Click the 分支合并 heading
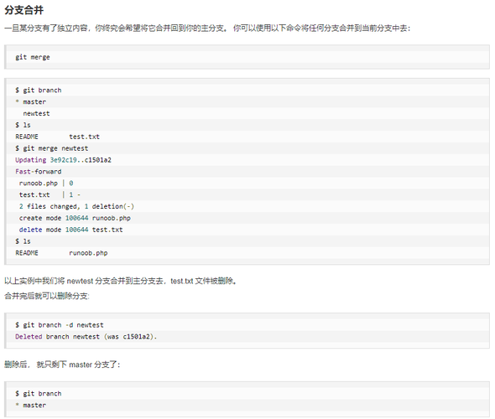 click(24, 10)
